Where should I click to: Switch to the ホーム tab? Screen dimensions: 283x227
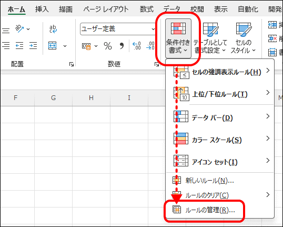(17, 9)
